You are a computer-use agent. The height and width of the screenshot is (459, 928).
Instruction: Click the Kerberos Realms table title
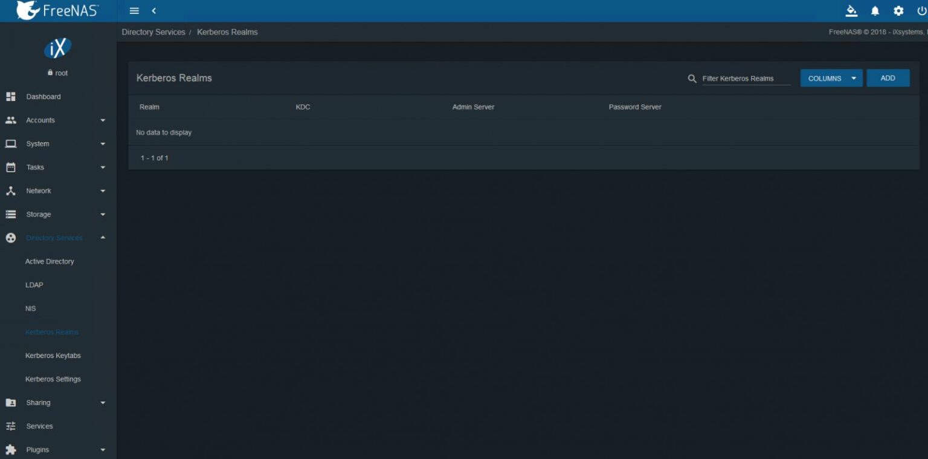174,78
